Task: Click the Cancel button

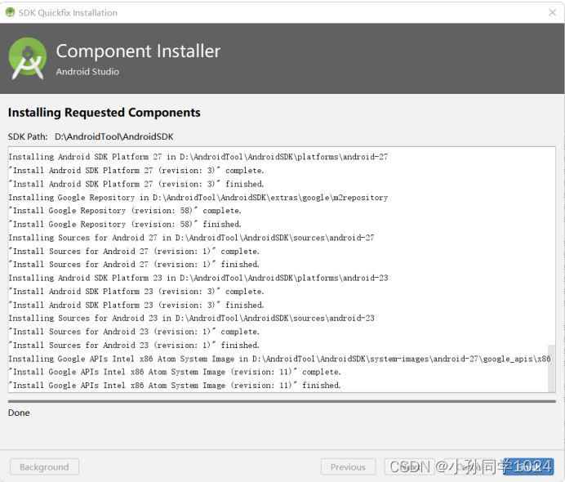Action: pos(469,466)
